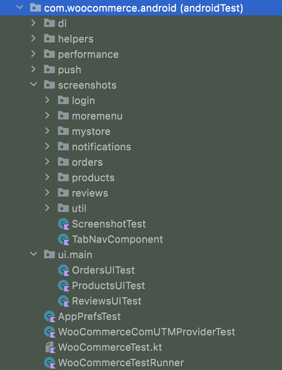The width and height of the screenshot is (282, 370).
Task: Click the helpers package folder icon
Action: click(x=49, y=38)
